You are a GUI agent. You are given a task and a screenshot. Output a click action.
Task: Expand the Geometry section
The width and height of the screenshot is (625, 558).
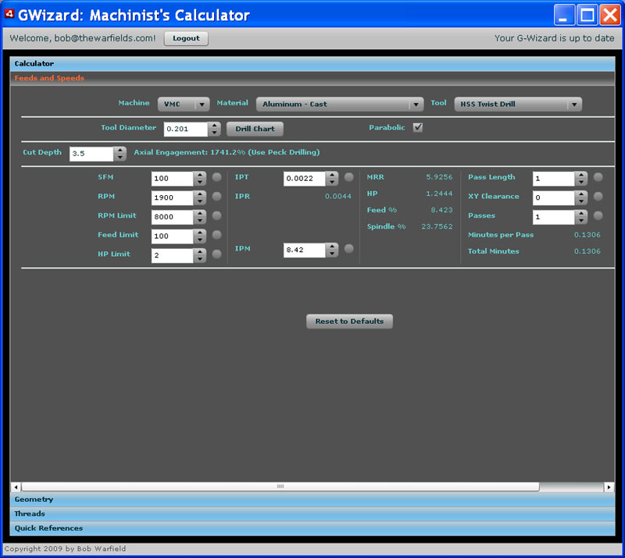pyautogui.click(x=34, y=499)
